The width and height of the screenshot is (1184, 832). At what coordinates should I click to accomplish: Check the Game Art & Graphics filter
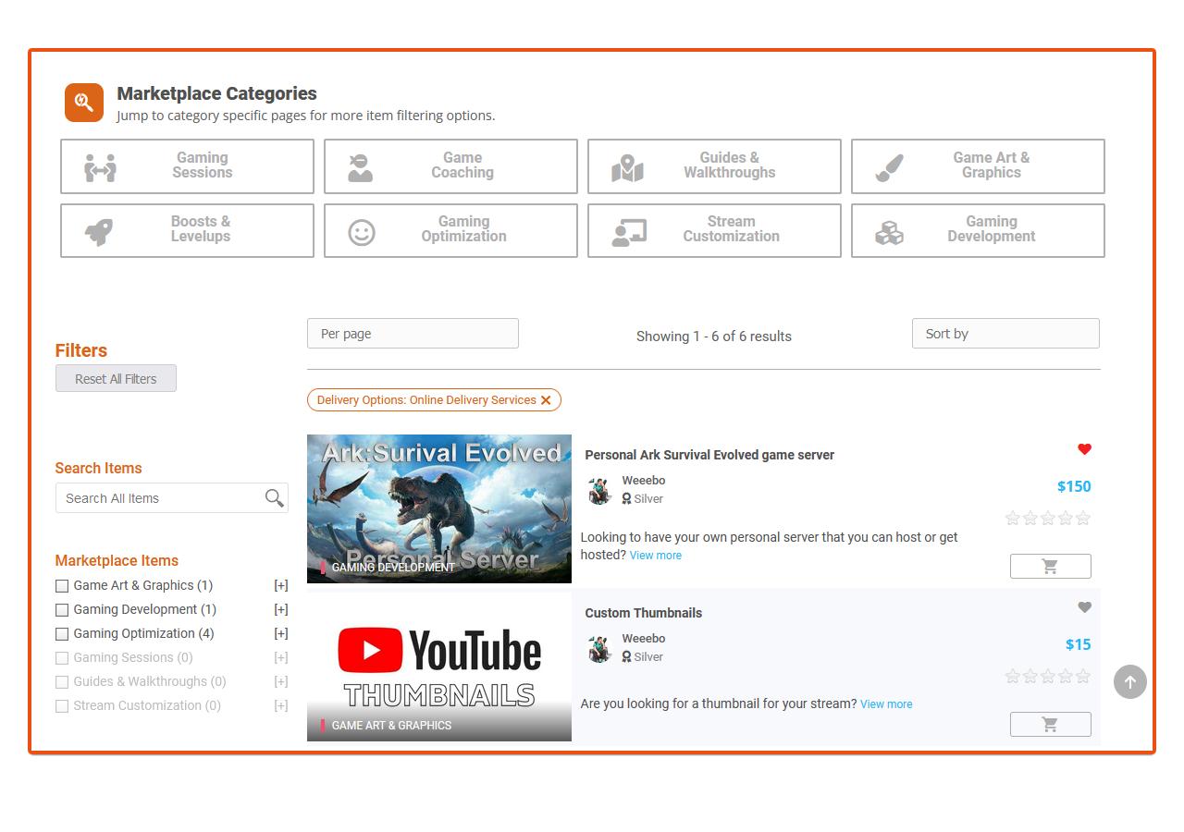(x=62, y=586)
